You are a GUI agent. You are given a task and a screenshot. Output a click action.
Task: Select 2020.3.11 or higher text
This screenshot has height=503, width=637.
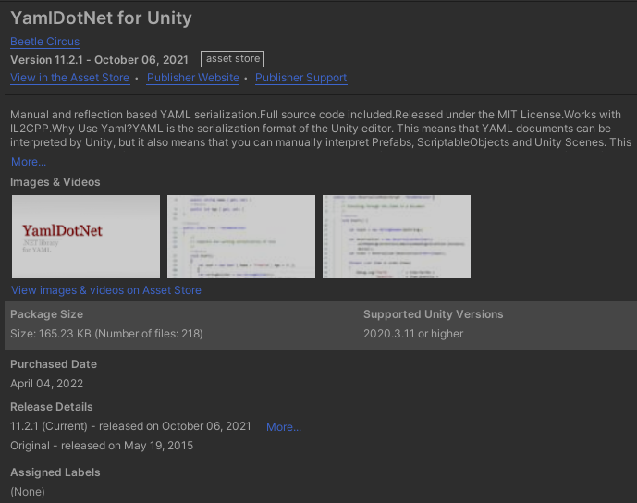[x=413, y=334]
